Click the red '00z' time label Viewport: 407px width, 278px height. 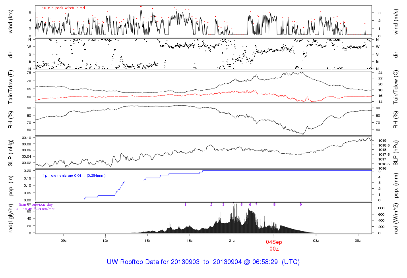tap(274, 249)
